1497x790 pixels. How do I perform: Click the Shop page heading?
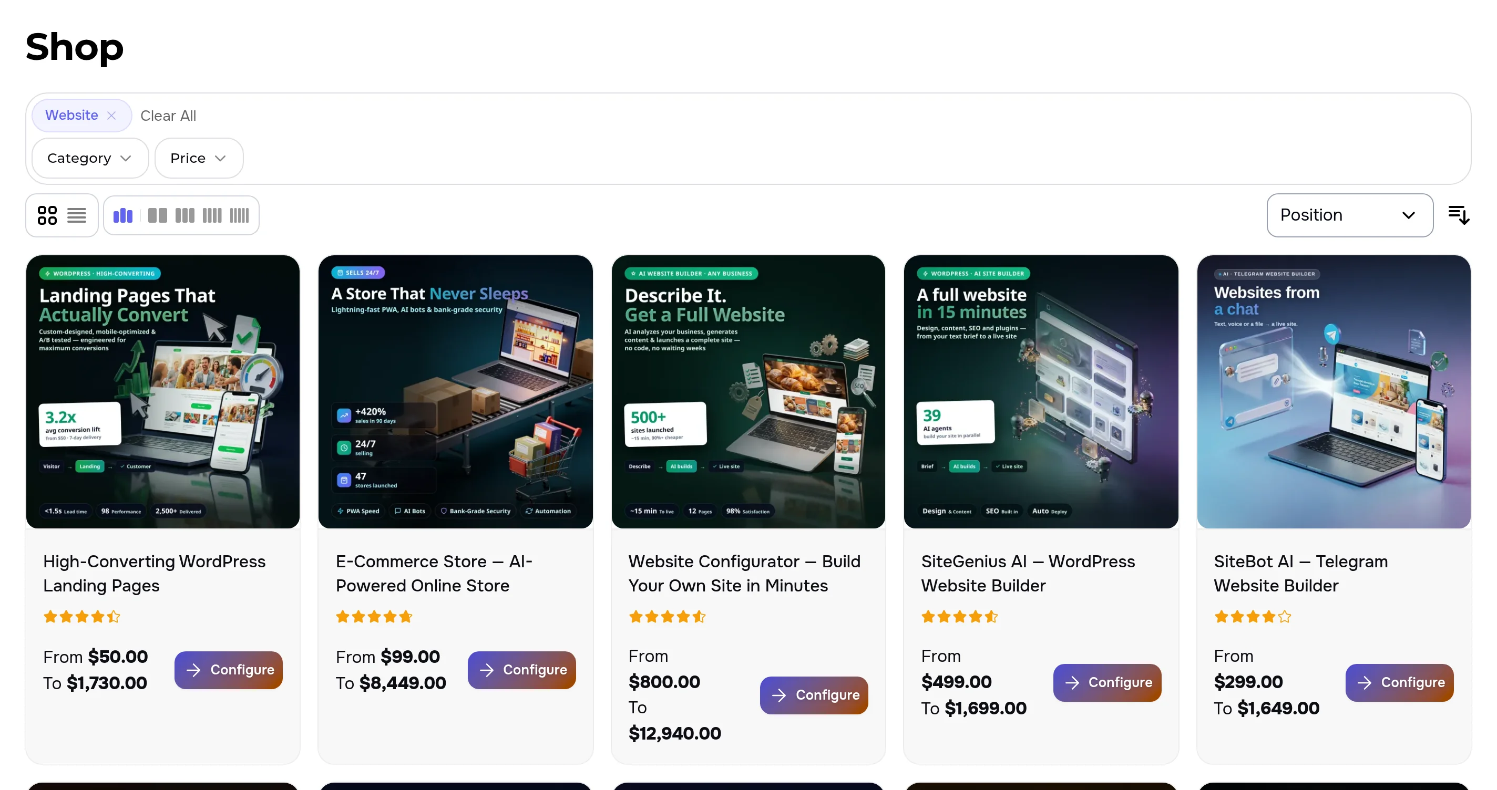click(x=75, y=47)
